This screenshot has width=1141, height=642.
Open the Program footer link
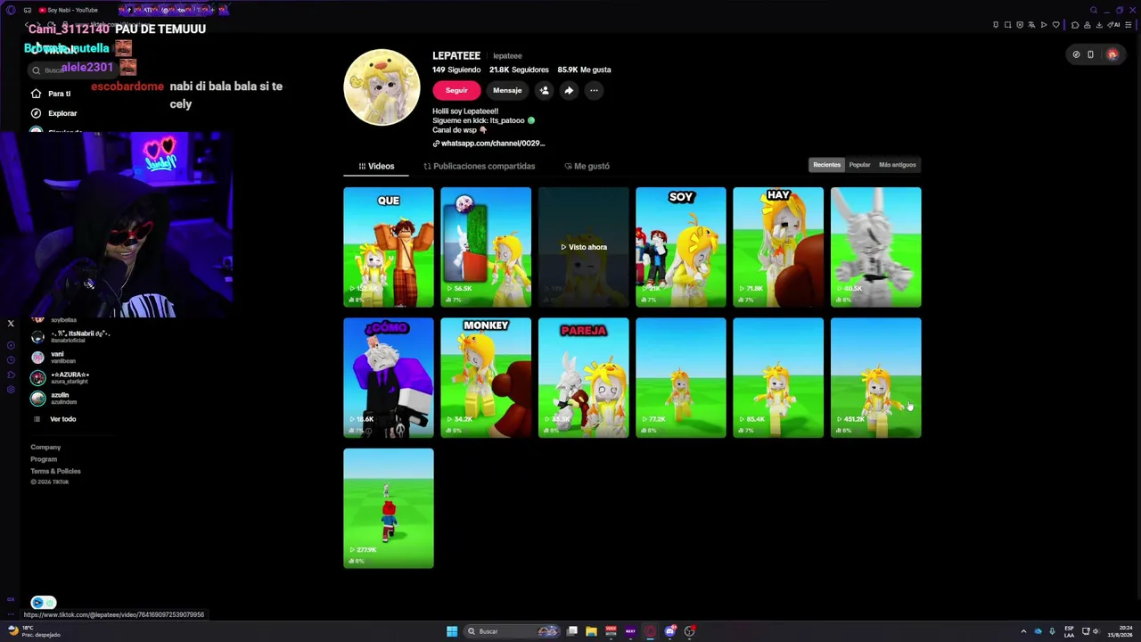click(x=44, y=459)
